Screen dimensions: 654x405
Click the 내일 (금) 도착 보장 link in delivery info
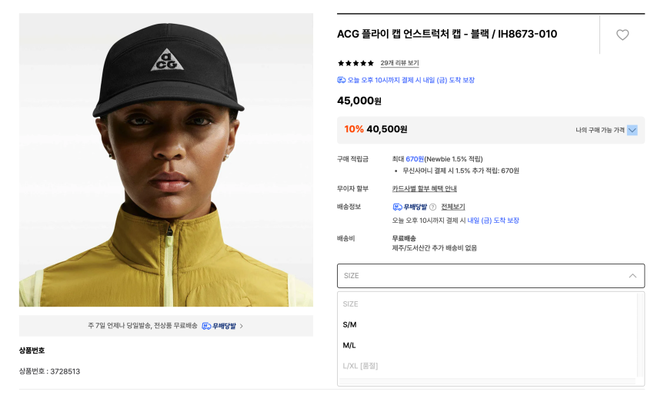tap(492, 221)
